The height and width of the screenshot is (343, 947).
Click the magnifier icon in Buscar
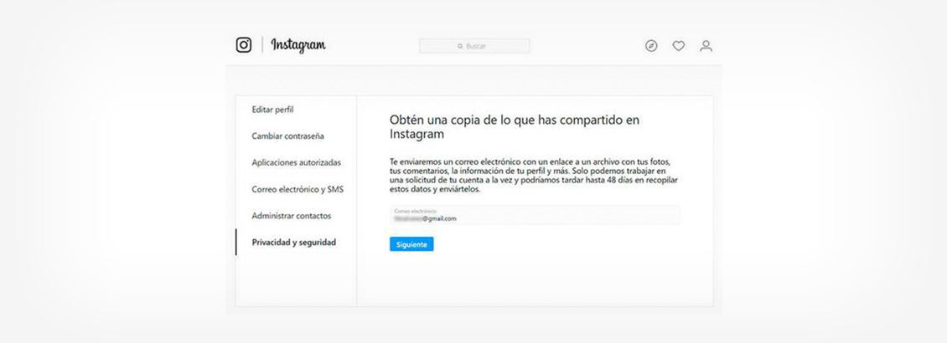point(460,46)
